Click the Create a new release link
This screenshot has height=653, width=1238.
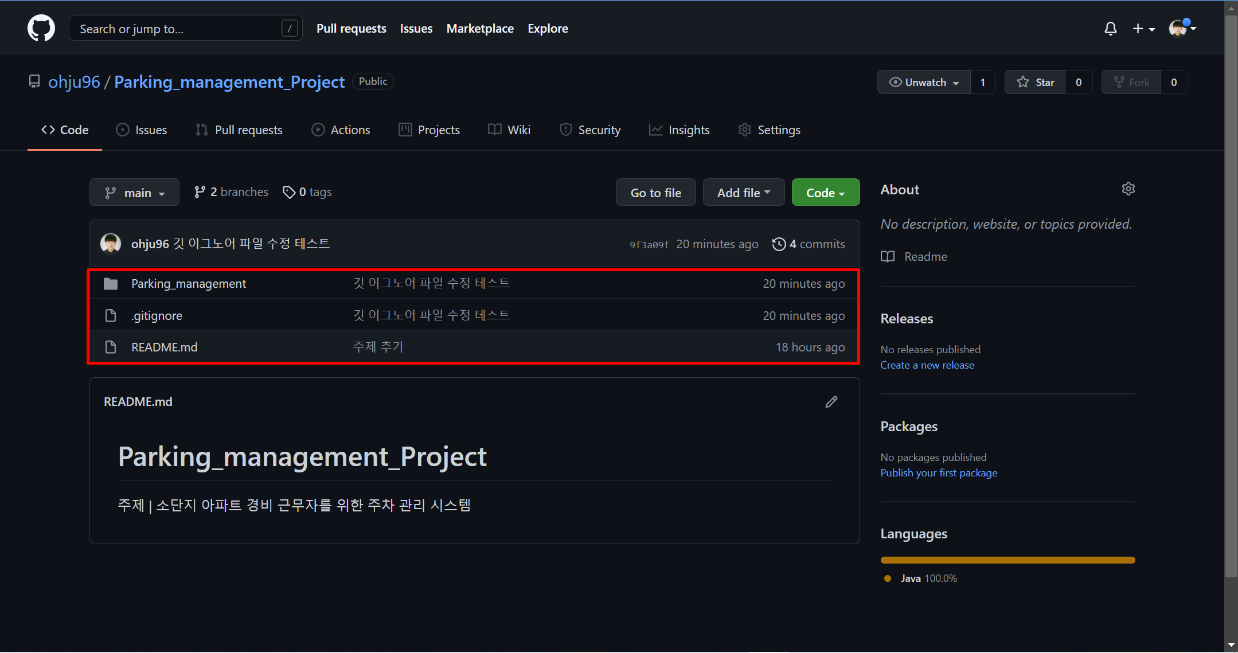coord(927,365)
